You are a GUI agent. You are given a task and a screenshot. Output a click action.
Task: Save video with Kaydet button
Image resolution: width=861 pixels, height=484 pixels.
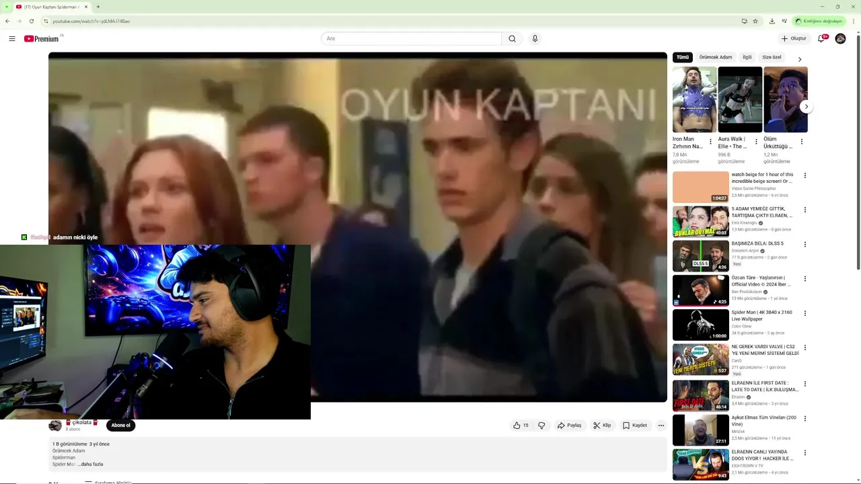pyautogui.click(x=634, y=425)
